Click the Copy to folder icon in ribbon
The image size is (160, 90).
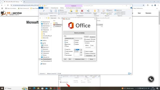pos(76,11)
